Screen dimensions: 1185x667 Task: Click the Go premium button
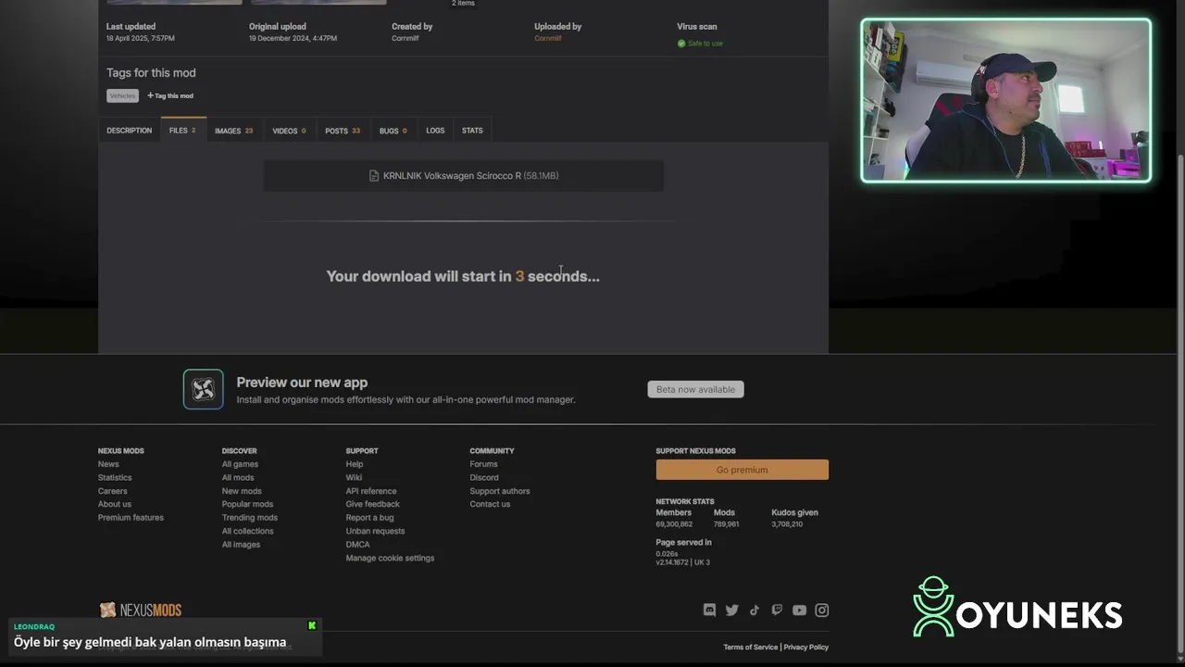(x=742, y=470)
